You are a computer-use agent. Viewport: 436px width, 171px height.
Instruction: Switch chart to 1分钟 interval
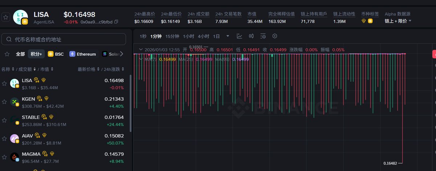156,36
